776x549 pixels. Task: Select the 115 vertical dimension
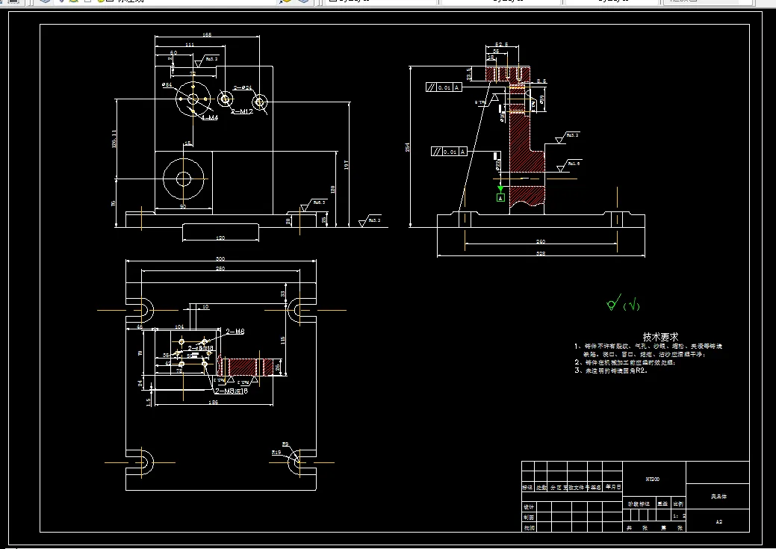[x=282, y=341]
